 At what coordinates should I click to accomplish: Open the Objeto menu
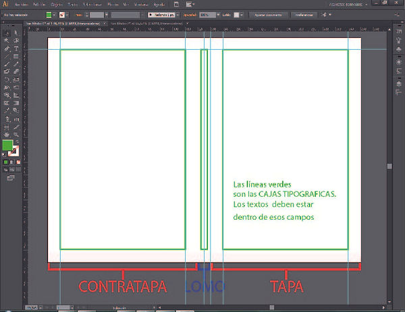57,5
